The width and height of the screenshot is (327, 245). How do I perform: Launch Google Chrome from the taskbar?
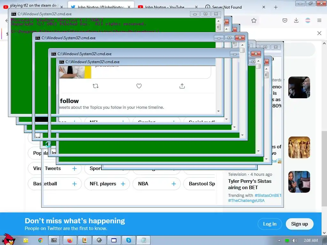tap(41, 240)
